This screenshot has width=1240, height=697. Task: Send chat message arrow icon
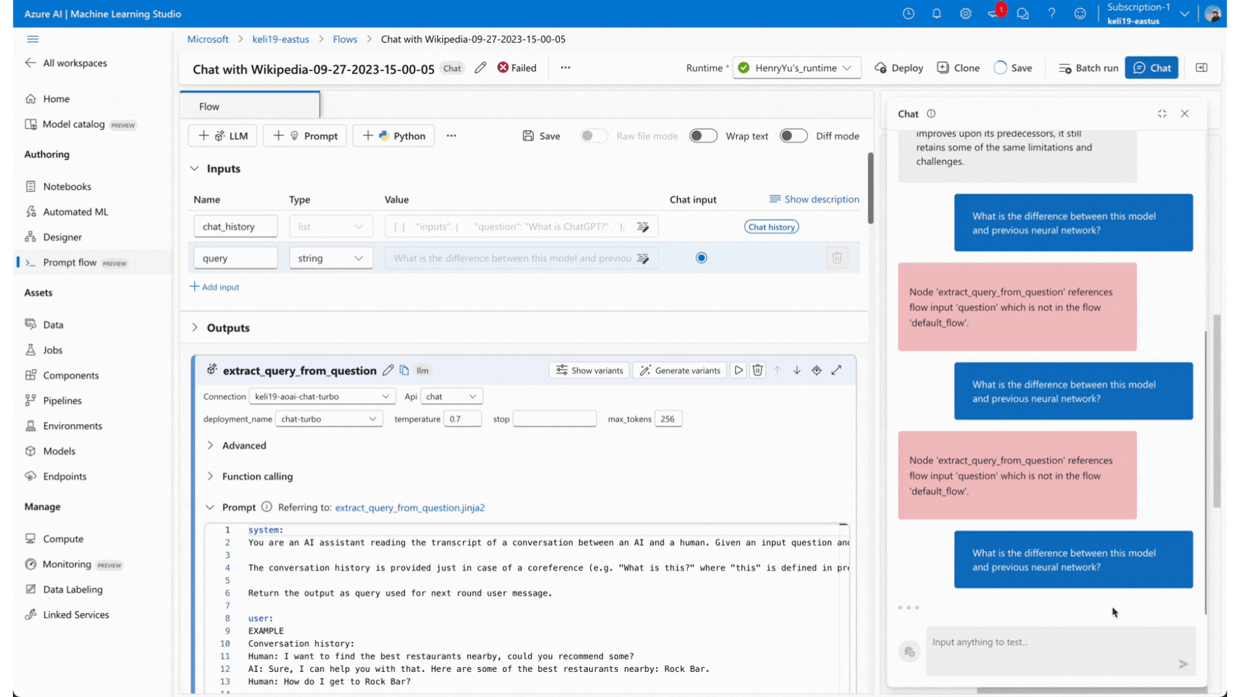pos(1183,663)
